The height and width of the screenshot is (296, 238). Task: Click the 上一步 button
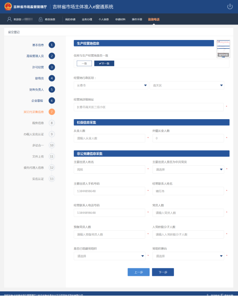(x=138, y=272)
